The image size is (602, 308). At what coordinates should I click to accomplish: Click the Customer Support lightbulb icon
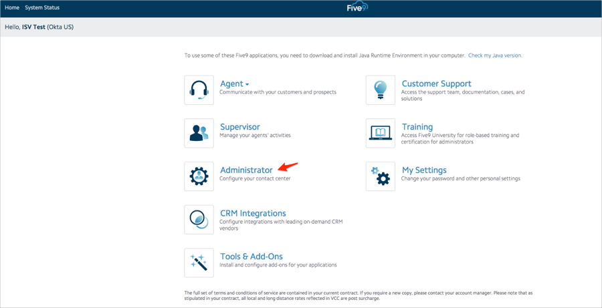click(x=380, y=90)
